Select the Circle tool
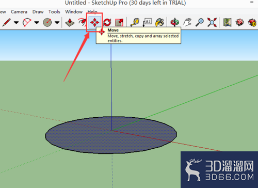This screenshot has width=258, height=188. click(x=47, y=22)
